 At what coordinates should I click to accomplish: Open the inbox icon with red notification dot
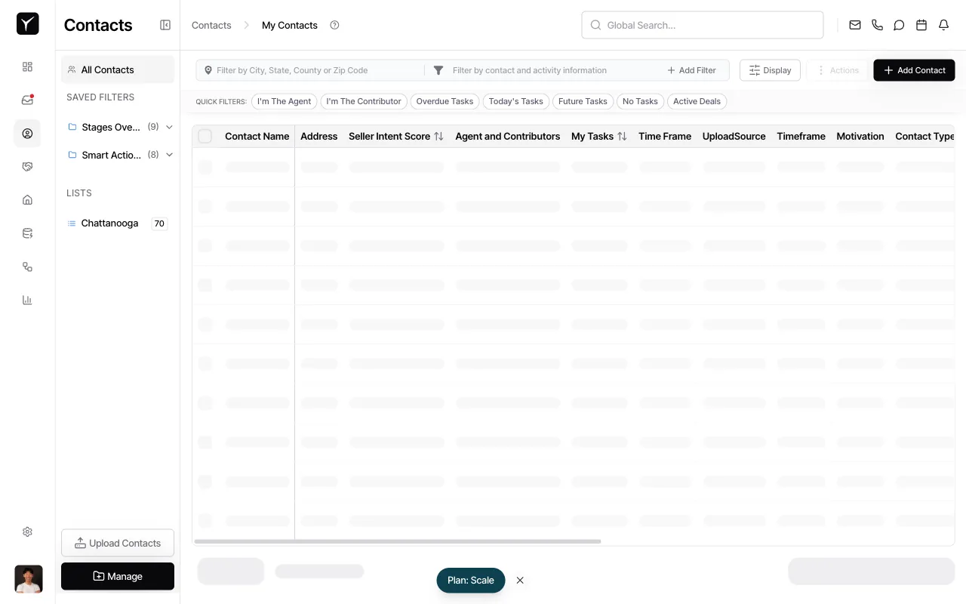click(x=27, y=100)
